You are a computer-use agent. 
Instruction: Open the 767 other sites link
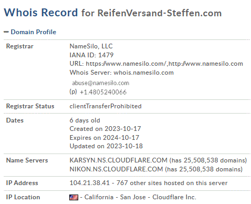pyautogui.click(x=172, y=183)
